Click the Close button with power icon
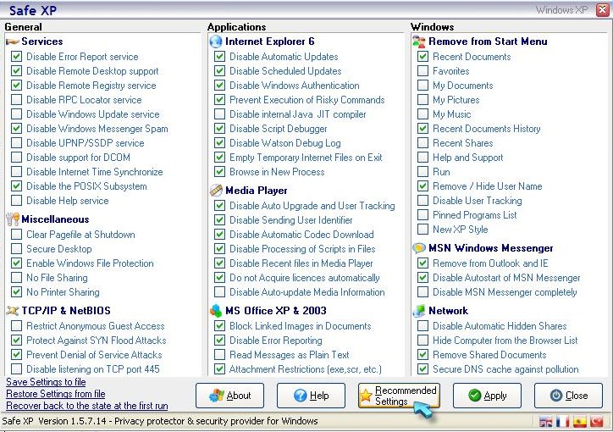The image size is (613, 432). 568,396
